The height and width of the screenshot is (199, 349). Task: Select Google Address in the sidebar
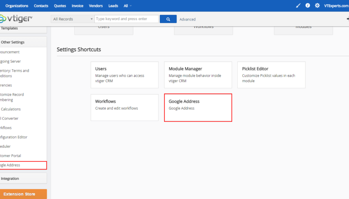[x=23, y=165]
